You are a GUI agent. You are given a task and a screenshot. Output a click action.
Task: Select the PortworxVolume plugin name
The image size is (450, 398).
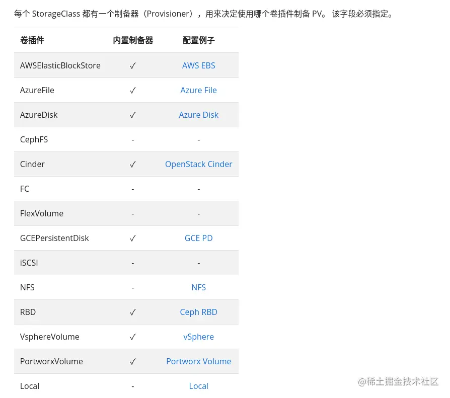(x=51, y=362)
